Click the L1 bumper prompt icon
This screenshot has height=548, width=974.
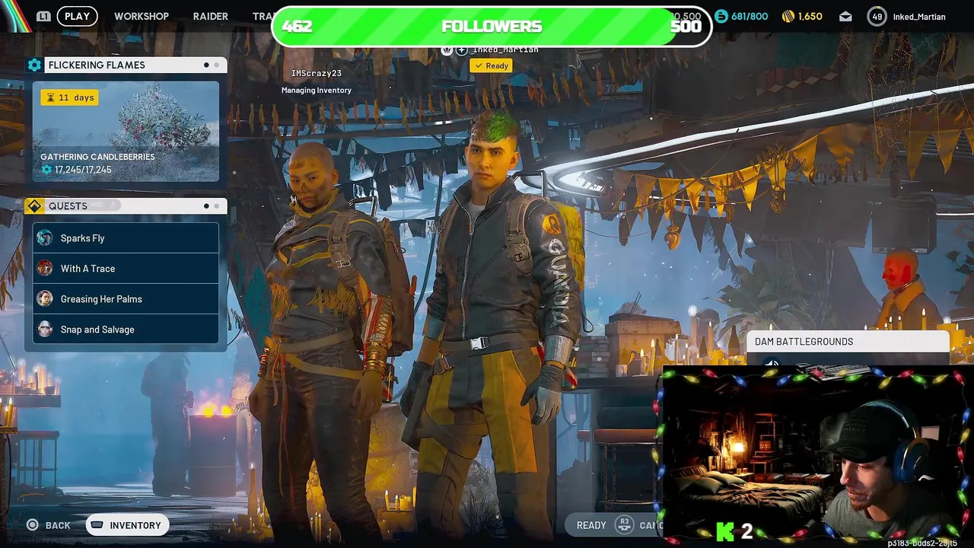(x=43, y=16)
